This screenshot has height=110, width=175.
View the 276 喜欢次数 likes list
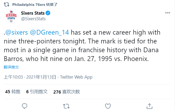point(67,92)
